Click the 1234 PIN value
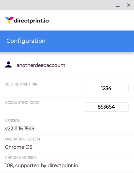The image size is (134, 173). point(106,89)
